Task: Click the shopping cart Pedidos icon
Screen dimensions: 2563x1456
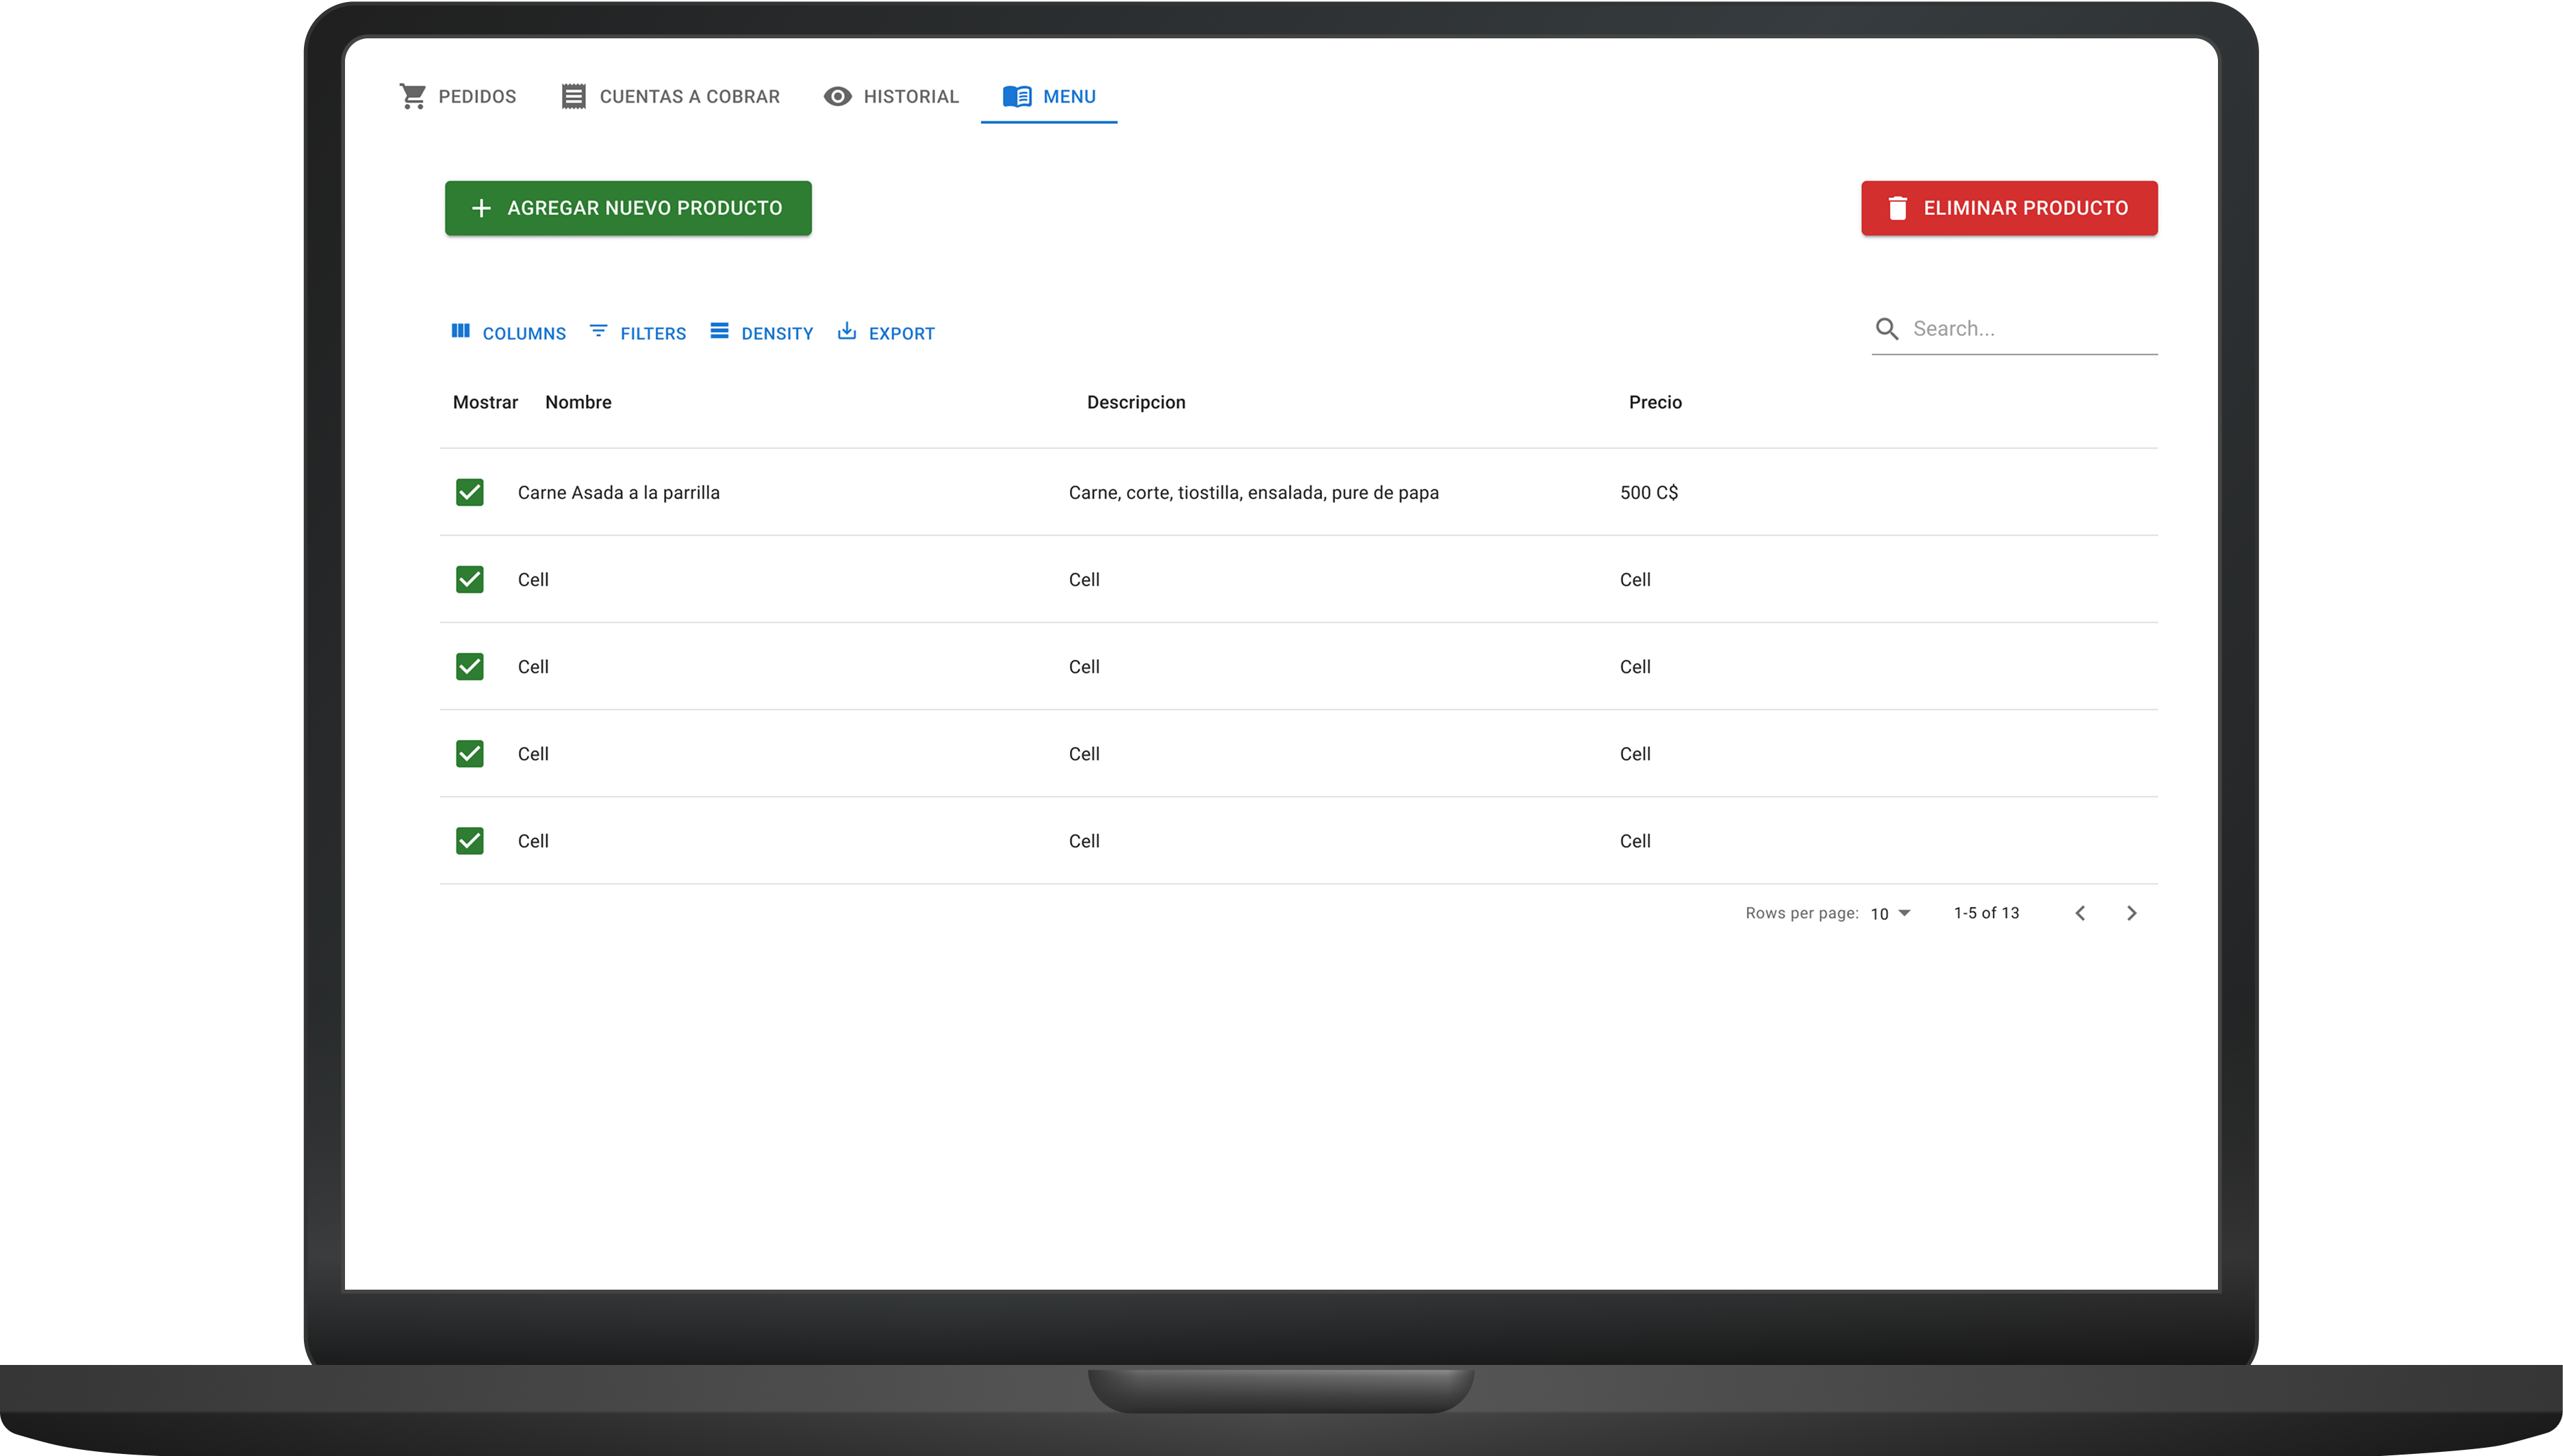Action: pos(413,96)
